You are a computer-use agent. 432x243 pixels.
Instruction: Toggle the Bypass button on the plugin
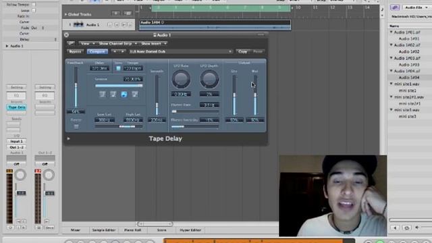click(x=75, y=51)
